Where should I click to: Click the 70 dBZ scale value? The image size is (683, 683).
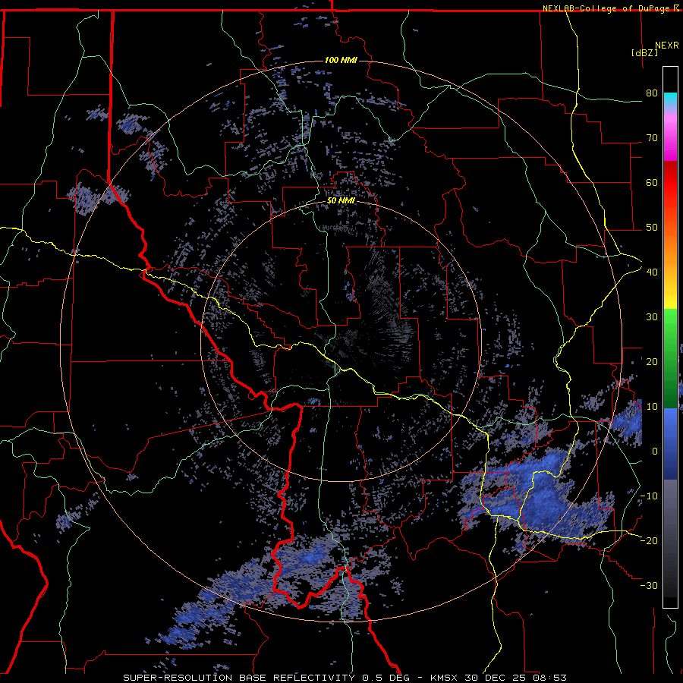(652, 138)
